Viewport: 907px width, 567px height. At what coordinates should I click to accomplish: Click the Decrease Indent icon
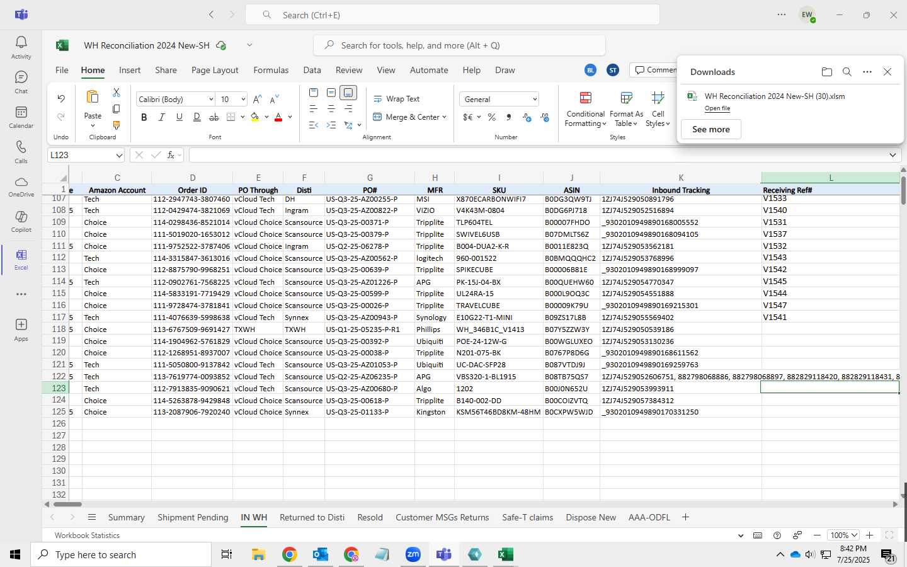point(314,125)
